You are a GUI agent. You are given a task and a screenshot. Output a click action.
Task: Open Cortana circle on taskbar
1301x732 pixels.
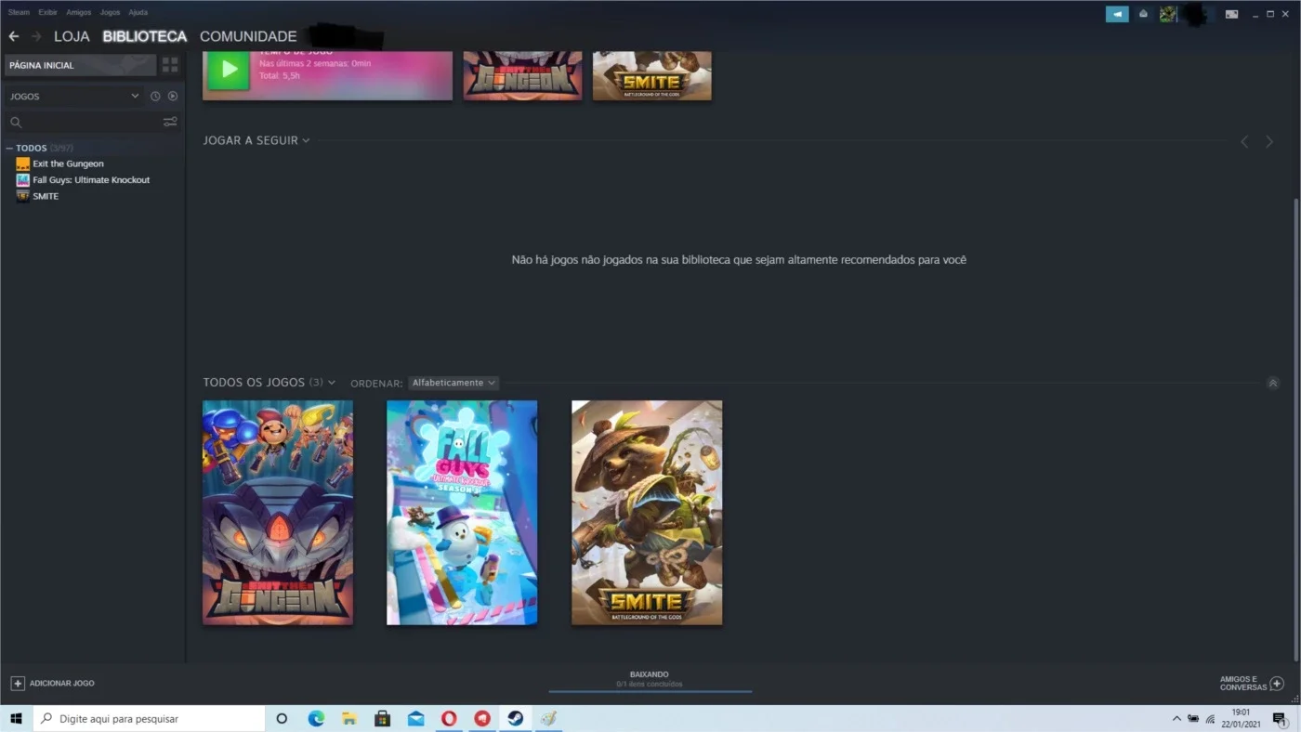click(x=283, y=718)
